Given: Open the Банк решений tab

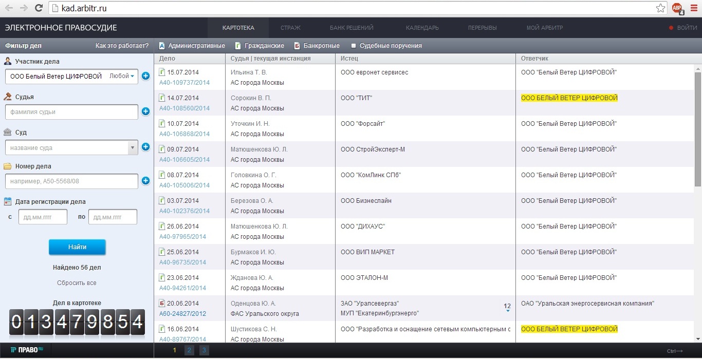Looking at the screenshot, I should 352,28.
